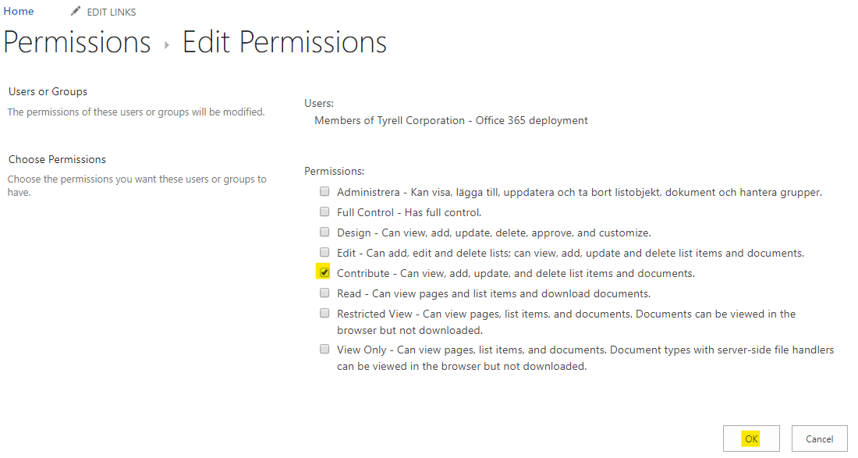858x458 pixels.
Task: Check the Restricted View permission
Action: coord(324,313)
